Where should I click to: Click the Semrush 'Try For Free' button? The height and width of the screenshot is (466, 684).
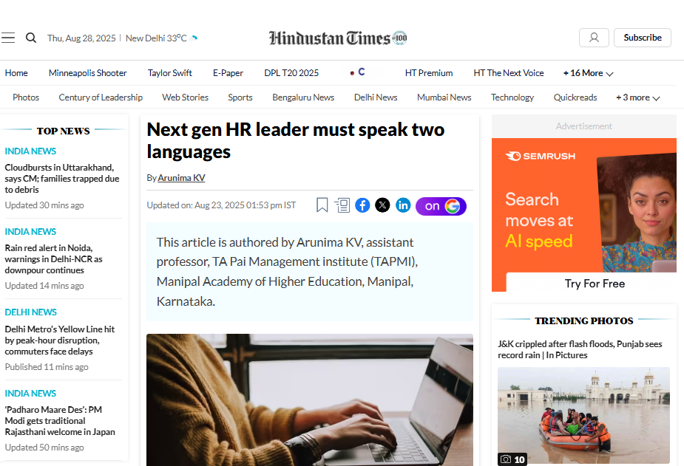point(595,284)
